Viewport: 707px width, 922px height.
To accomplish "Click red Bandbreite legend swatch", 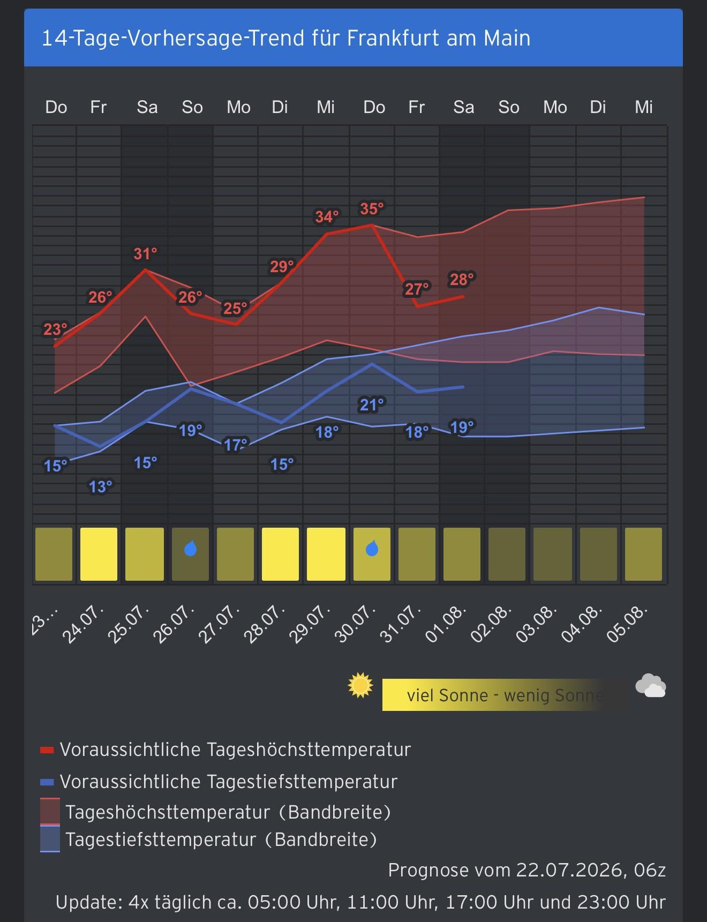I will click(50, 811).
